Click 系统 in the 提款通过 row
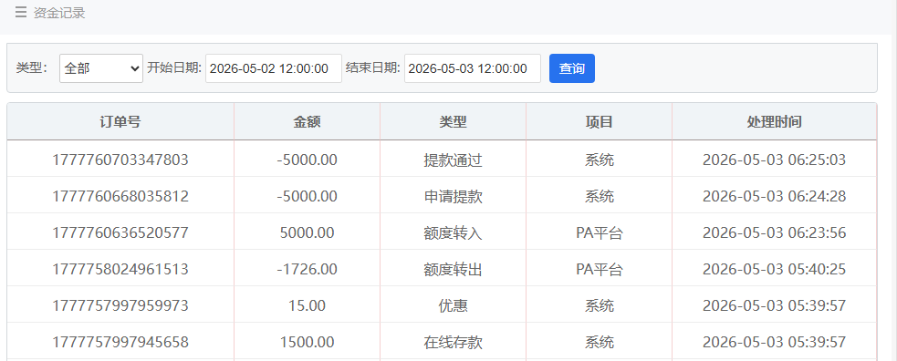Screen dimensions: 897x361 coord(599,160)
